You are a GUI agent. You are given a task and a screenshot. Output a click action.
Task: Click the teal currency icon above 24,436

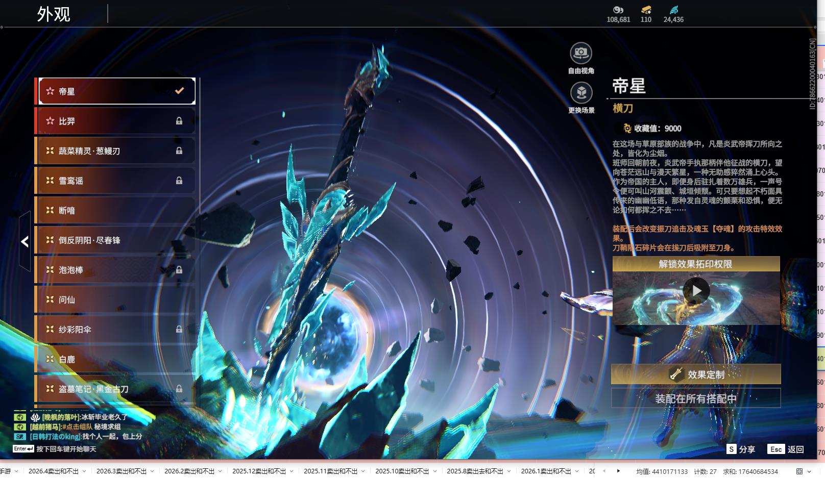coord(673,10)
